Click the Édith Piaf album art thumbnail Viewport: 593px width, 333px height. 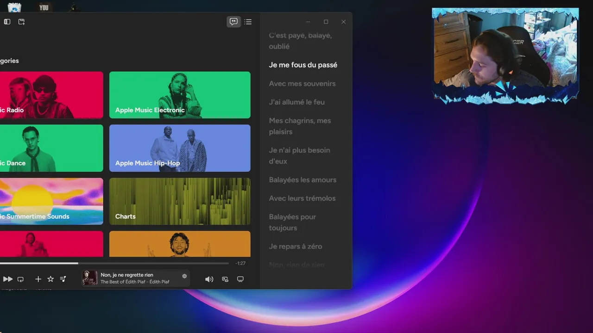coord(90,278)
